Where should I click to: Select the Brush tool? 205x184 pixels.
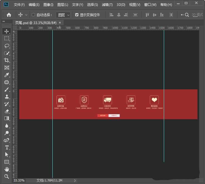pyautogui.click(x=7, y=90)
